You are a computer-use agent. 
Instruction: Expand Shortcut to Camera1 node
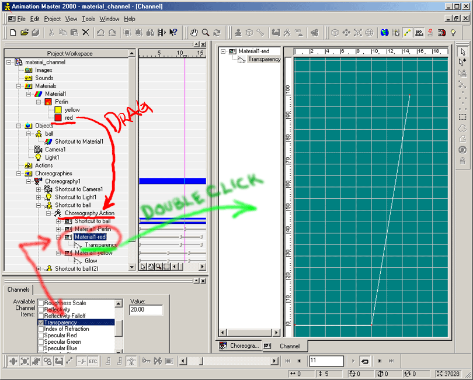point(39,189)
